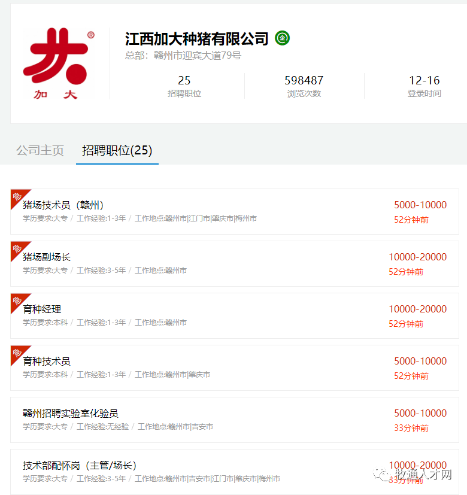This screenshot has width=467, height=495.
Task: Open company title 江西加大种猪有限公司
Action: [196, 39]
